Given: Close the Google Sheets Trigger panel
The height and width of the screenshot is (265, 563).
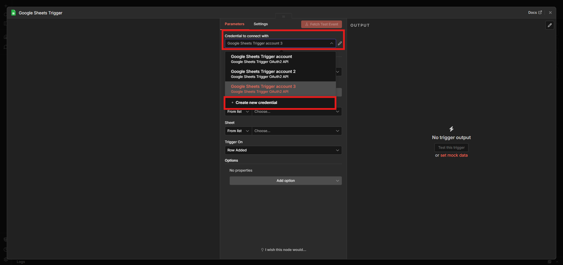Looking at the screenshot, I should tap(550, 13).
